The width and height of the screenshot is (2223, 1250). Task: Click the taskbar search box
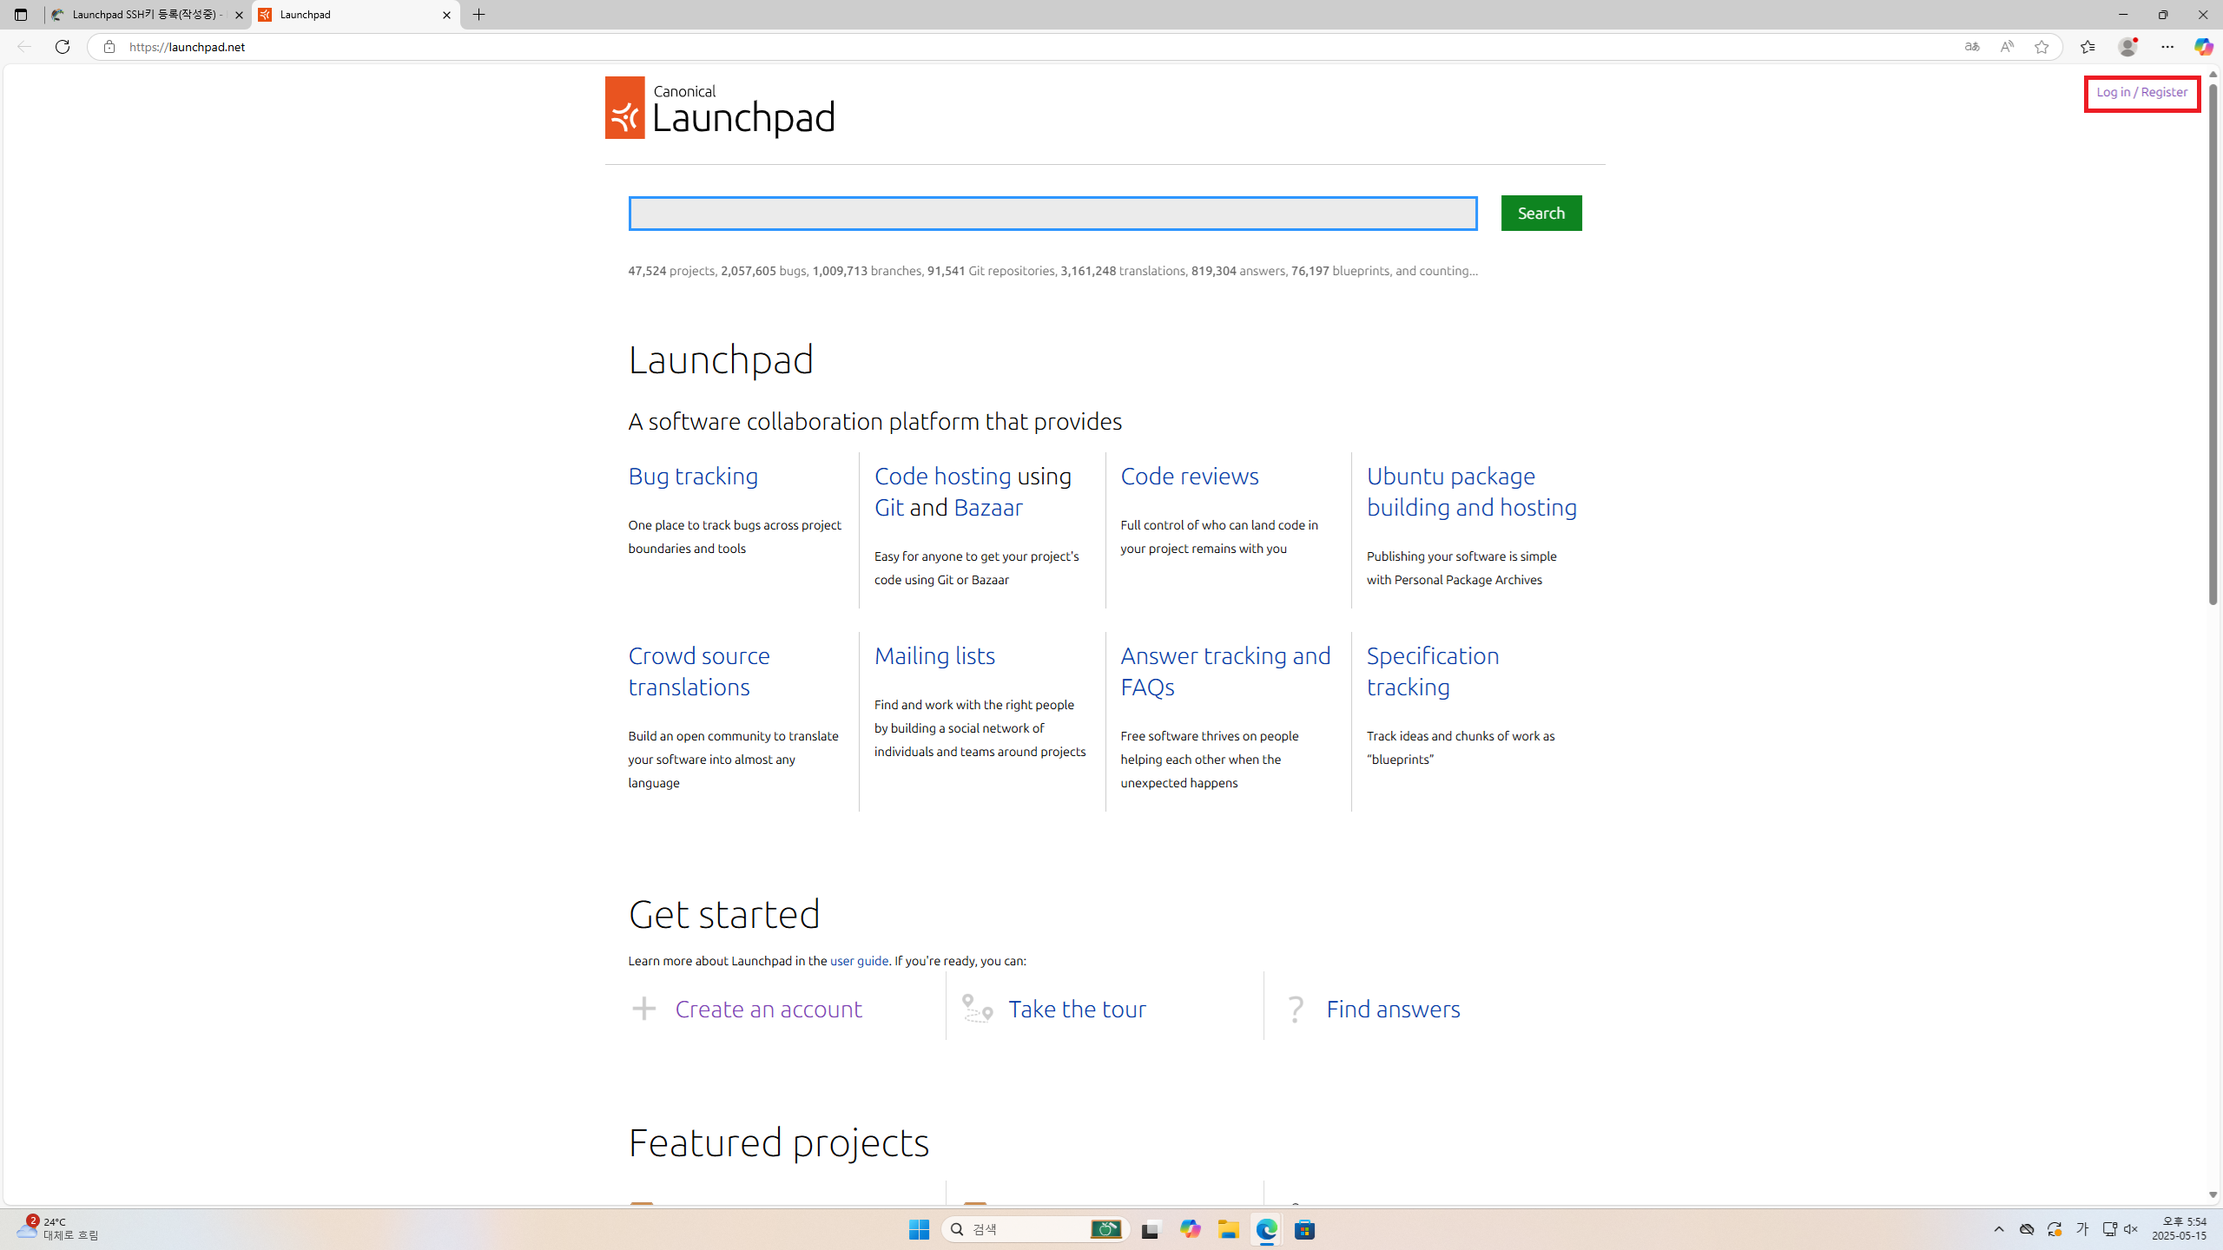click(1035, 1229)
